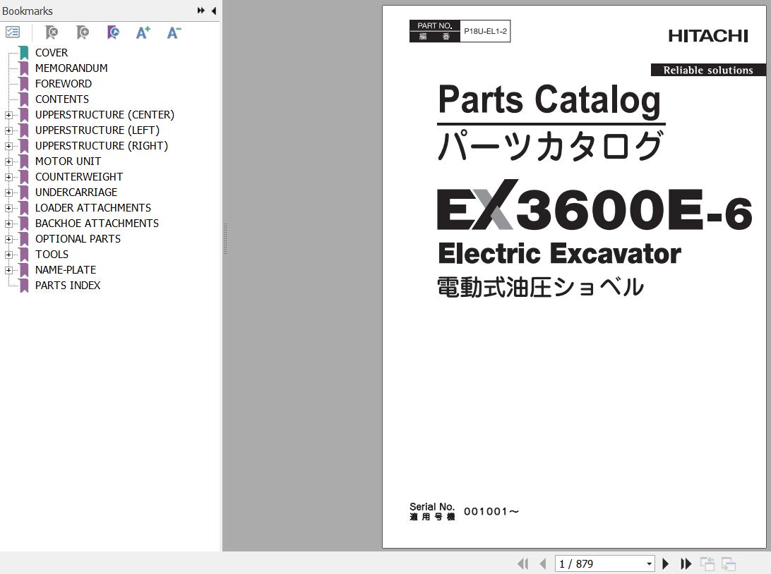Select UPPERSTRUCTURE (LEFT) bookmark text
The image size is (771, 574).
[97, 130]
